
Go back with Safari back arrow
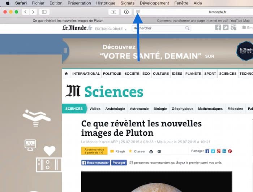[25, 12]
